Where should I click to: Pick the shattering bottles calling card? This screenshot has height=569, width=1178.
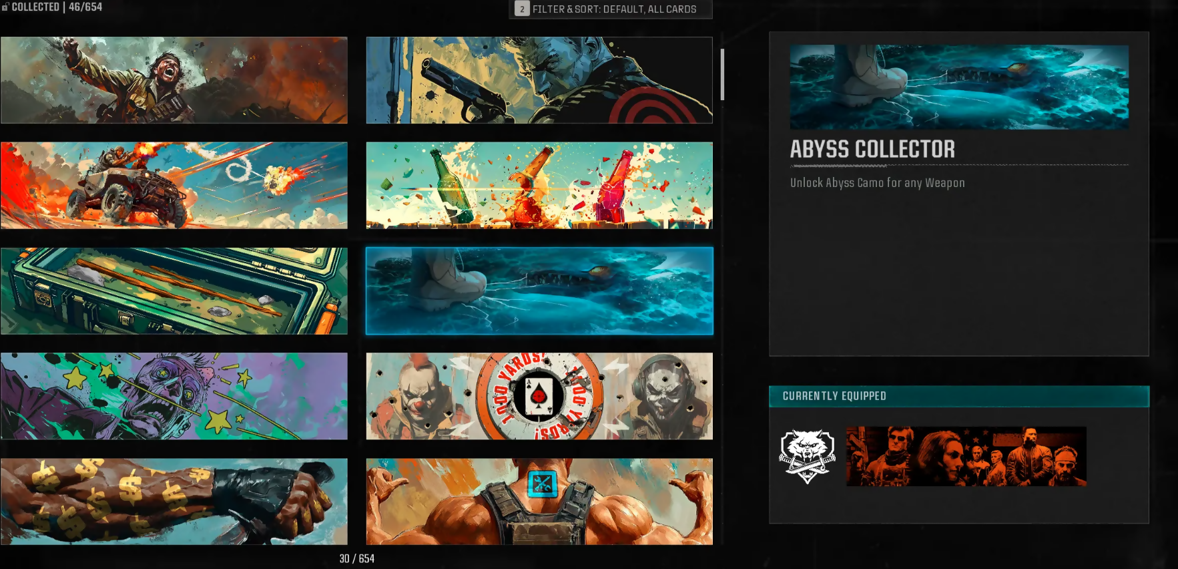point(539,185)
